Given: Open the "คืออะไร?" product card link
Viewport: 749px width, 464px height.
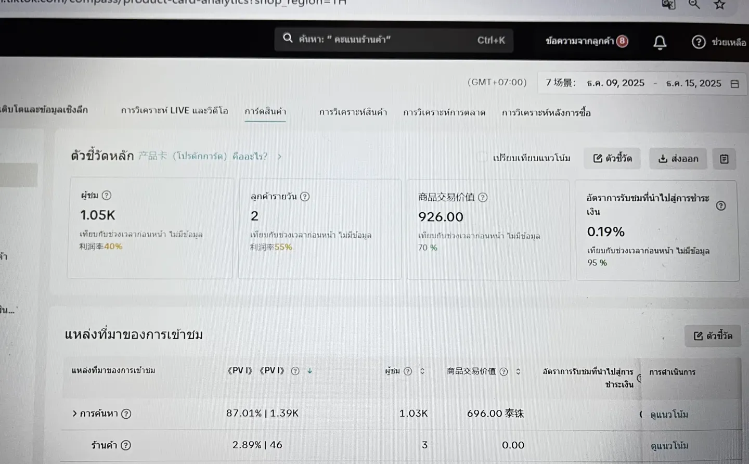Looking at the screenshot, I should point(250,156).
